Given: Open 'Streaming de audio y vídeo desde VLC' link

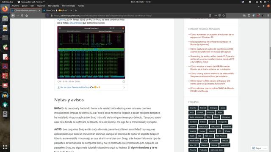Looking at the screenshot, I should coord(212,59).
